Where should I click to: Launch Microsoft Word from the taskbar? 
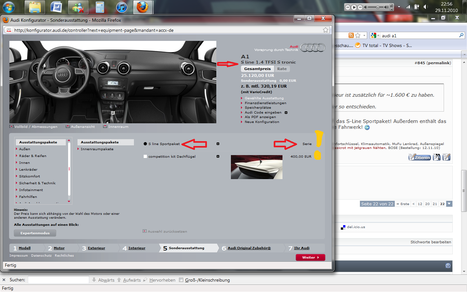(56, 7)
